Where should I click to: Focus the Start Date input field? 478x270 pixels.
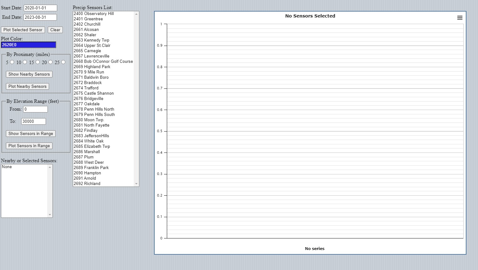[40, 8]
